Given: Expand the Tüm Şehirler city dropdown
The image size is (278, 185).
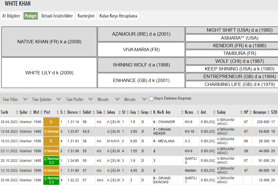Looking at the screenshot, I should pos(47,99).
